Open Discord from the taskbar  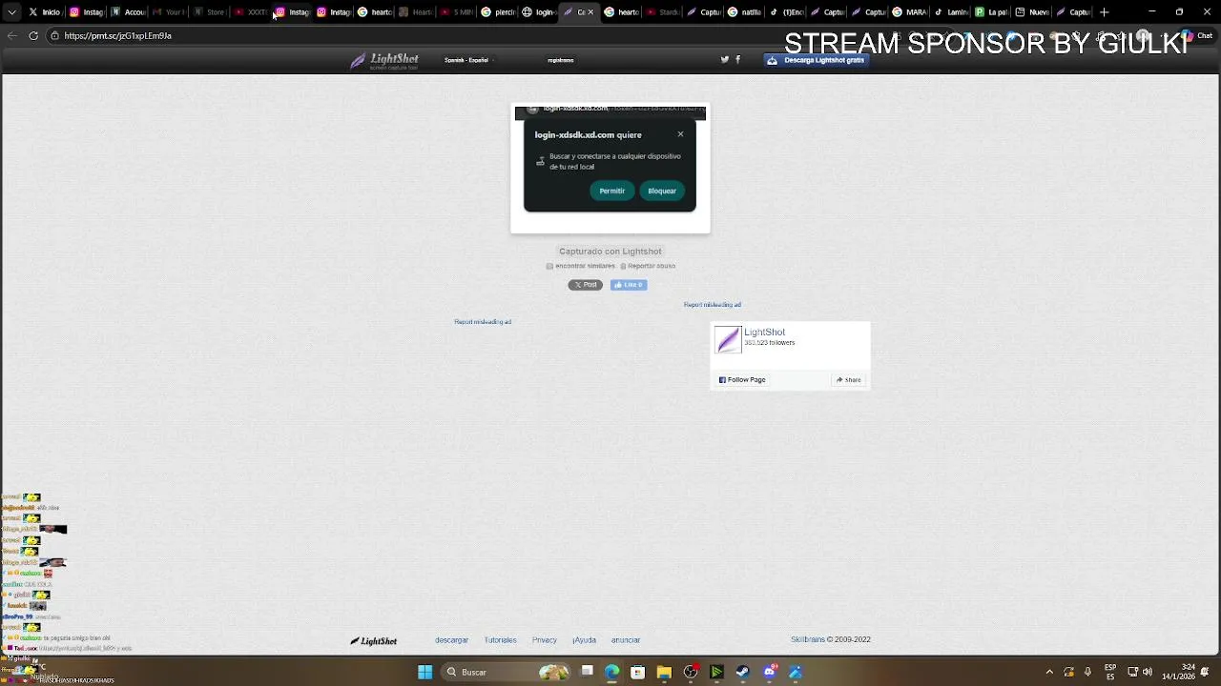[x=769, y=672]
